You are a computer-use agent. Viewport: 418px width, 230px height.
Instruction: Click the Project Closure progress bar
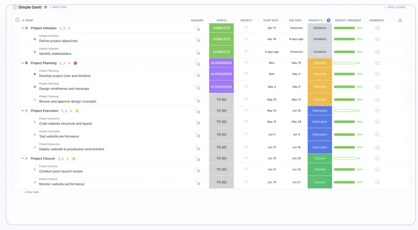344,158
